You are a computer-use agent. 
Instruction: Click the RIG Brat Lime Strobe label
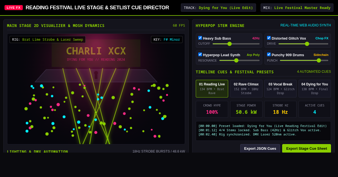point(48,40)
